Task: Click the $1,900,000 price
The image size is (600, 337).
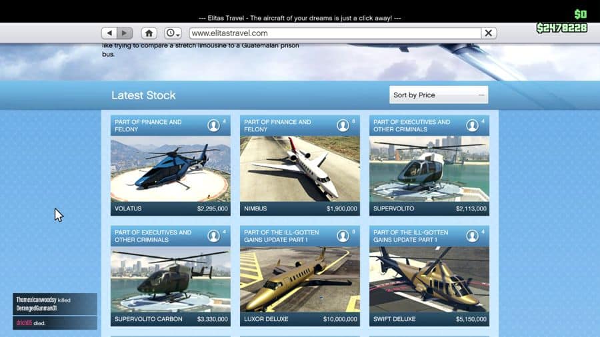Action: click(342, 208)
